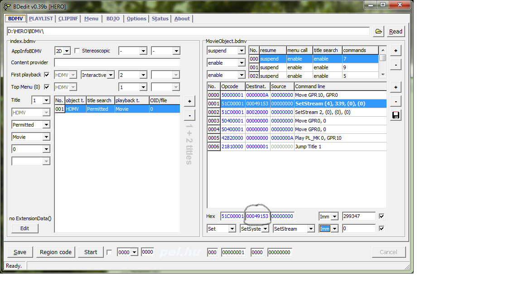This screenshot has width=522, height=293.
Task: Select command row 0002 SetStream 2
Action: 297,112
